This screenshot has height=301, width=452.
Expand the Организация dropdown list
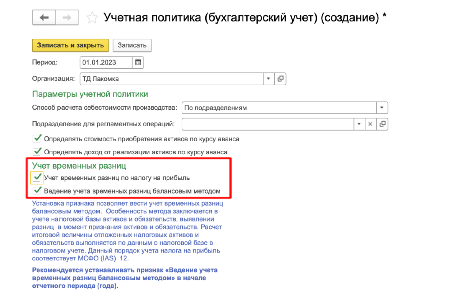coord(269,79)
